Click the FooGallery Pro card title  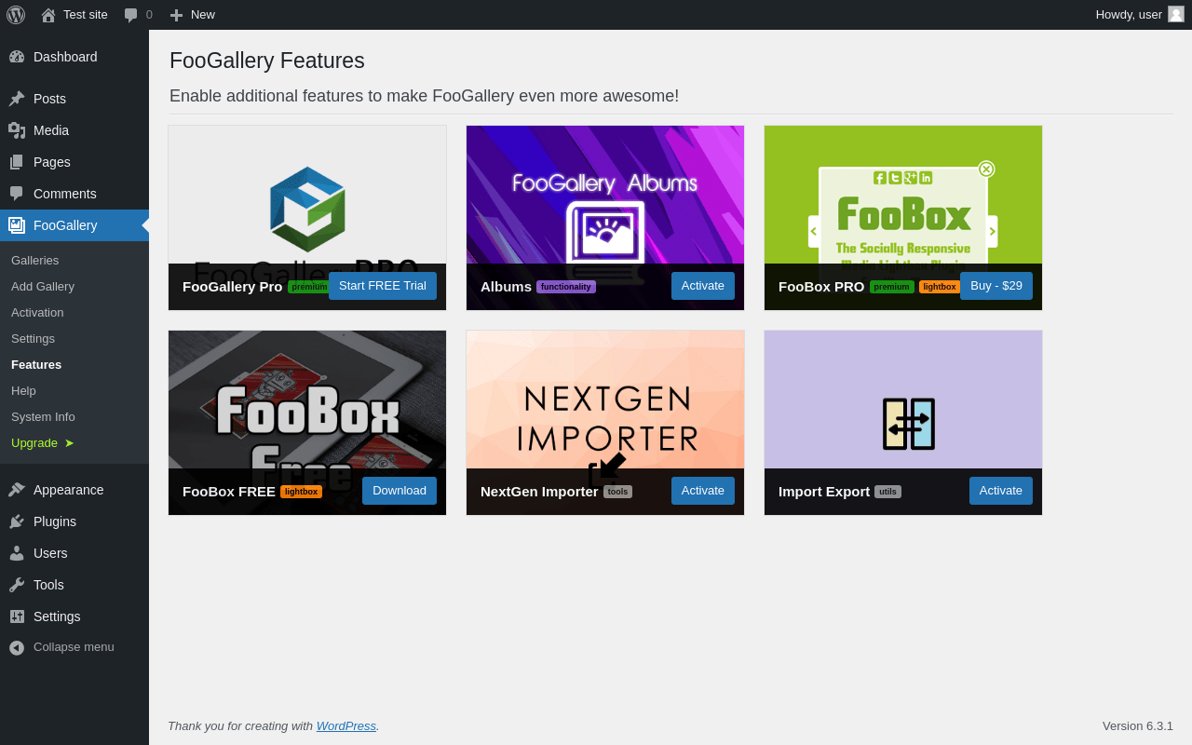click(233, 286)
